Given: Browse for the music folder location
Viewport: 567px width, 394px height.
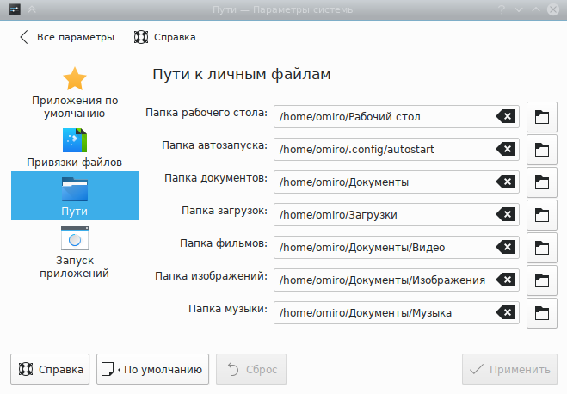Looking at the screenshot, I should click(541, 313).
